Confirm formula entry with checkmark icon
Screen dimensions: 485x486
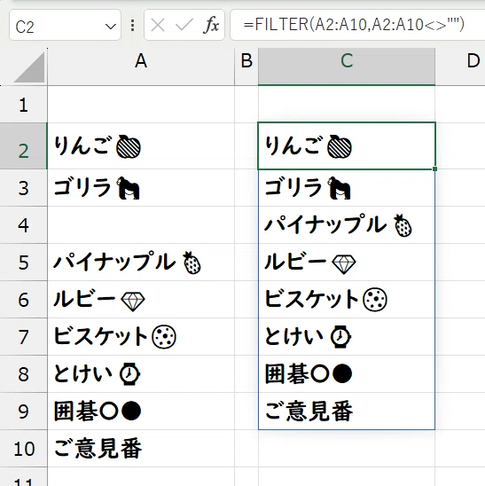pos(184,25)
